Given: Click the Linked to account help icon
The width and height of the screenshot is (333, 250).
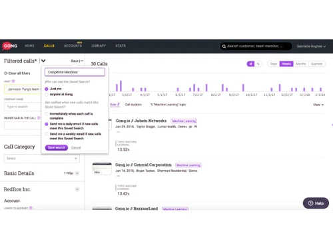Looking at the screenshot, I should 31,208.
